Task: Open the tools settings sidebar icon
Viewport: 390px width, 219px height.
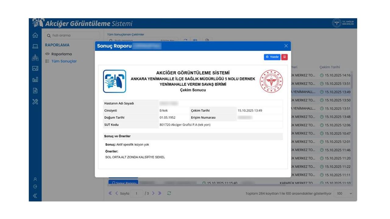Action: coord(35,102)
